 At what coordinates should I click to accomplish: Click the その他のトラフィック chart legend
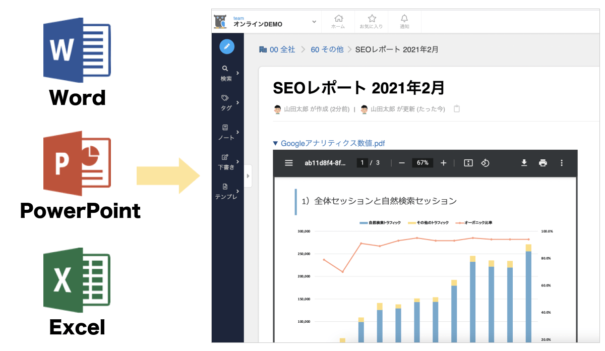(x=428, y=222)
